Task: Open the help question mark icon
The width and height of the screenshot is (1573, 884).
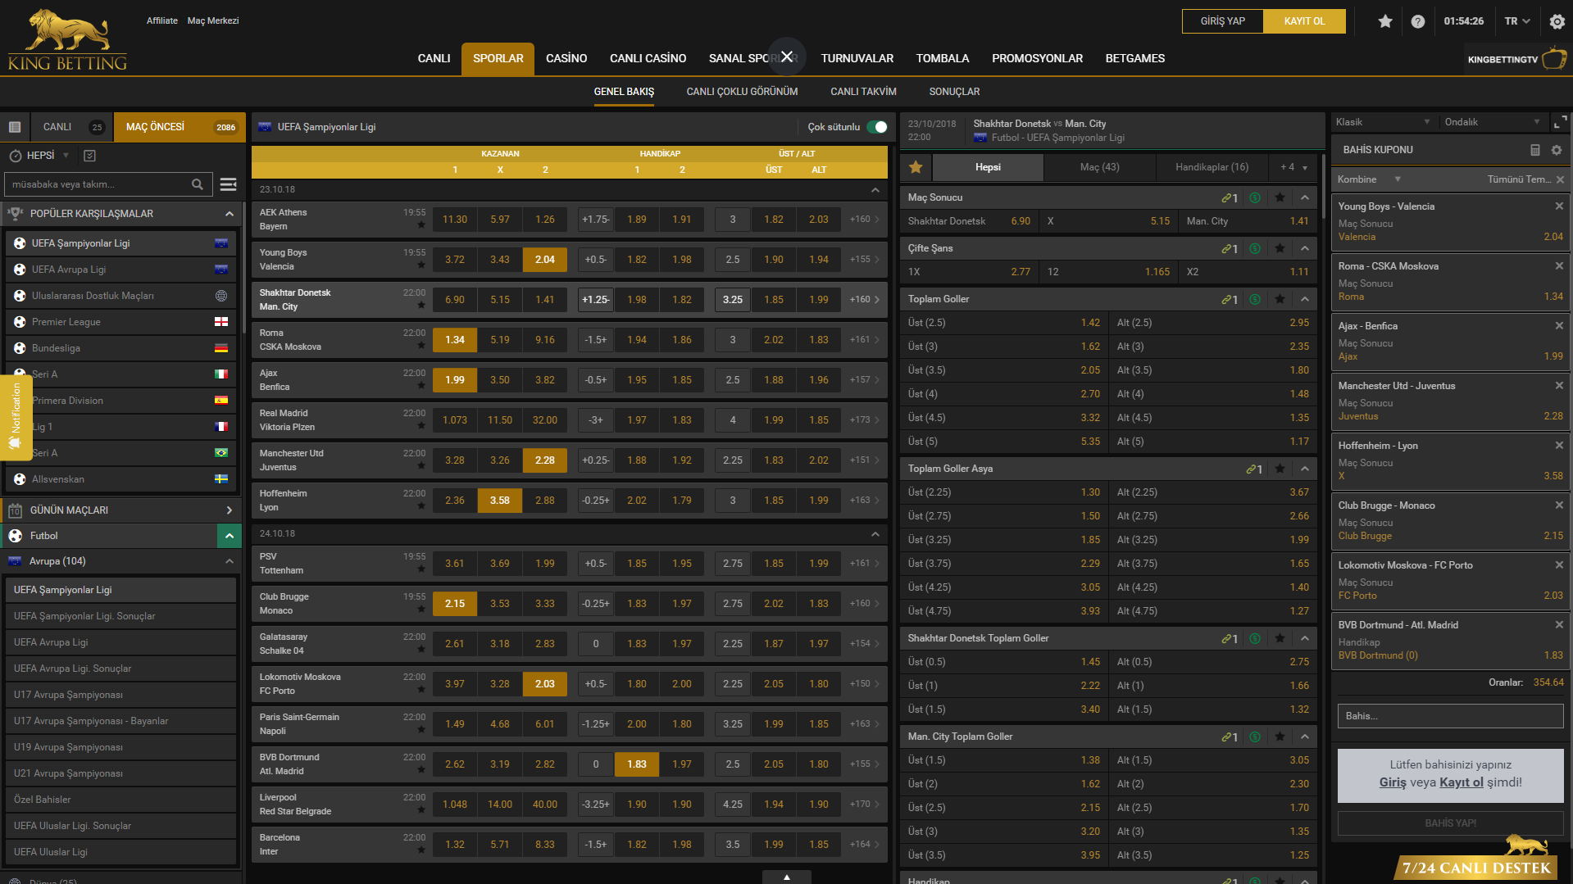Action: coord(1418,21)
